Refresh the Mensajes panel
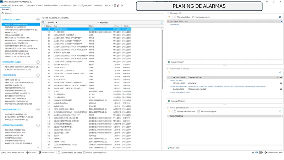 tap(280, 17)
